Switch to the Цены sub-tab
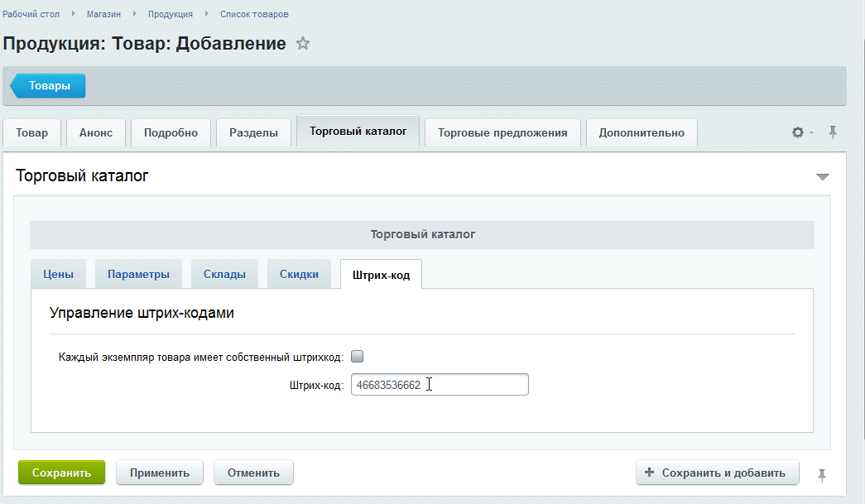The height and width of the screenshot is (504, 865). (58, 275)
